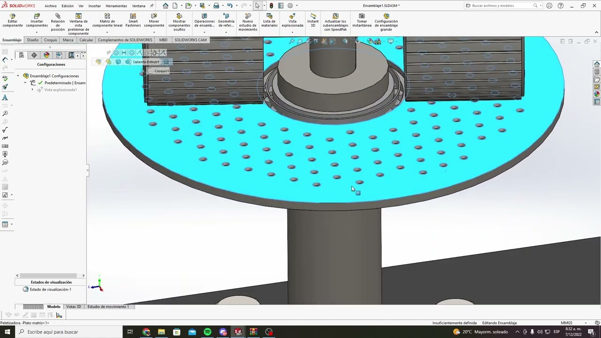Open the Herramientas menu

(116, 6)
